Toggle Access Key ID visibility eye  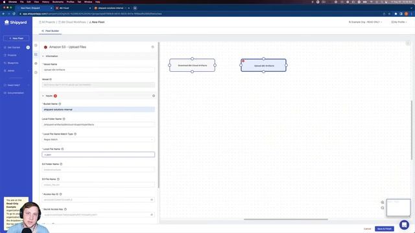152,200
